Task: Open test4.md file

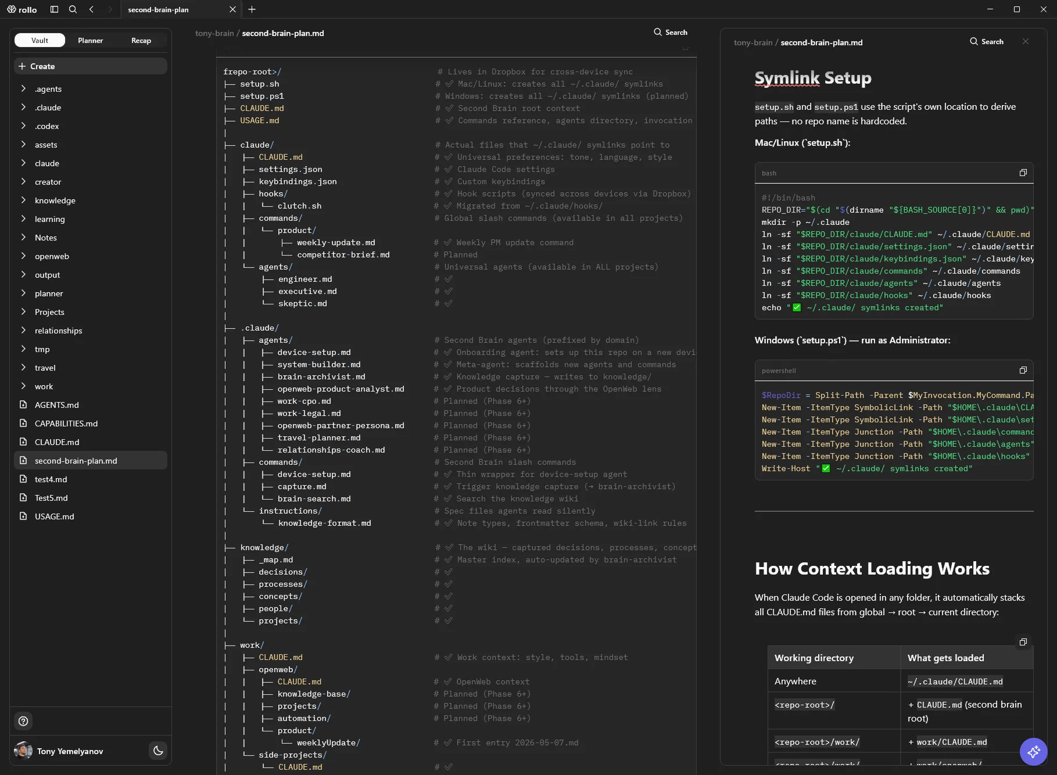Action: pos(91,479)
